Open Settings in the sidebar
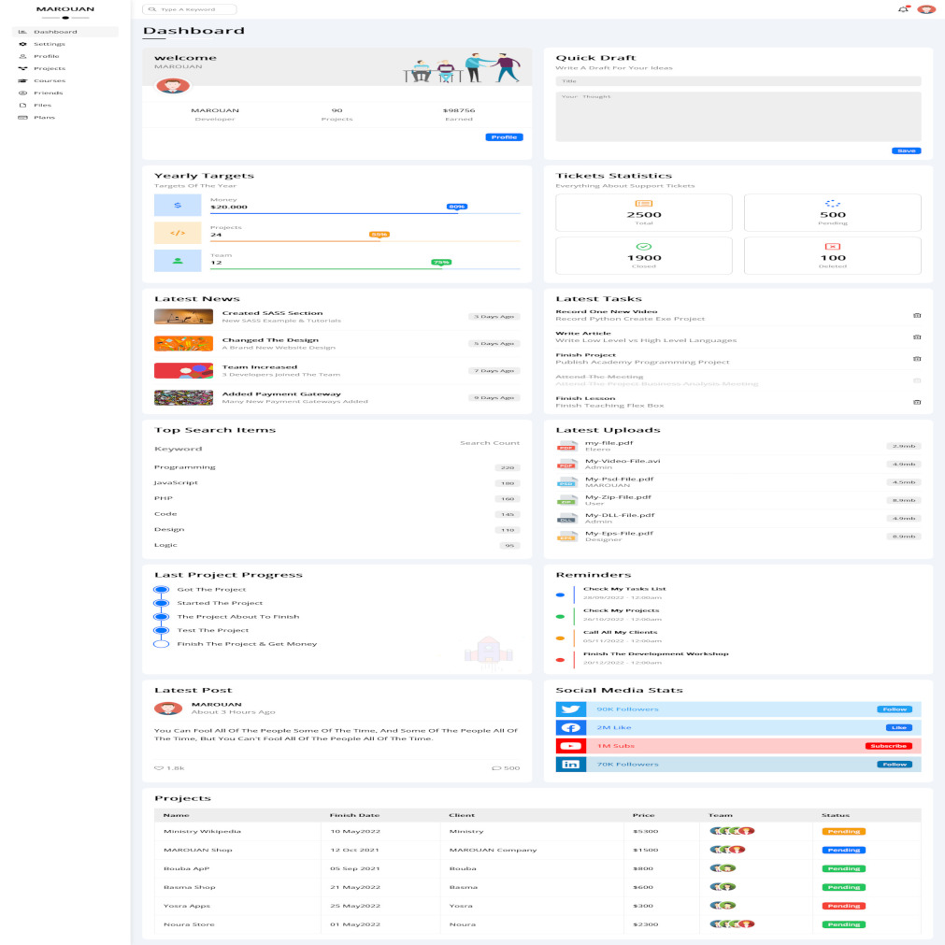This screenshot has width=945, height=945. (x=49, y=44)
